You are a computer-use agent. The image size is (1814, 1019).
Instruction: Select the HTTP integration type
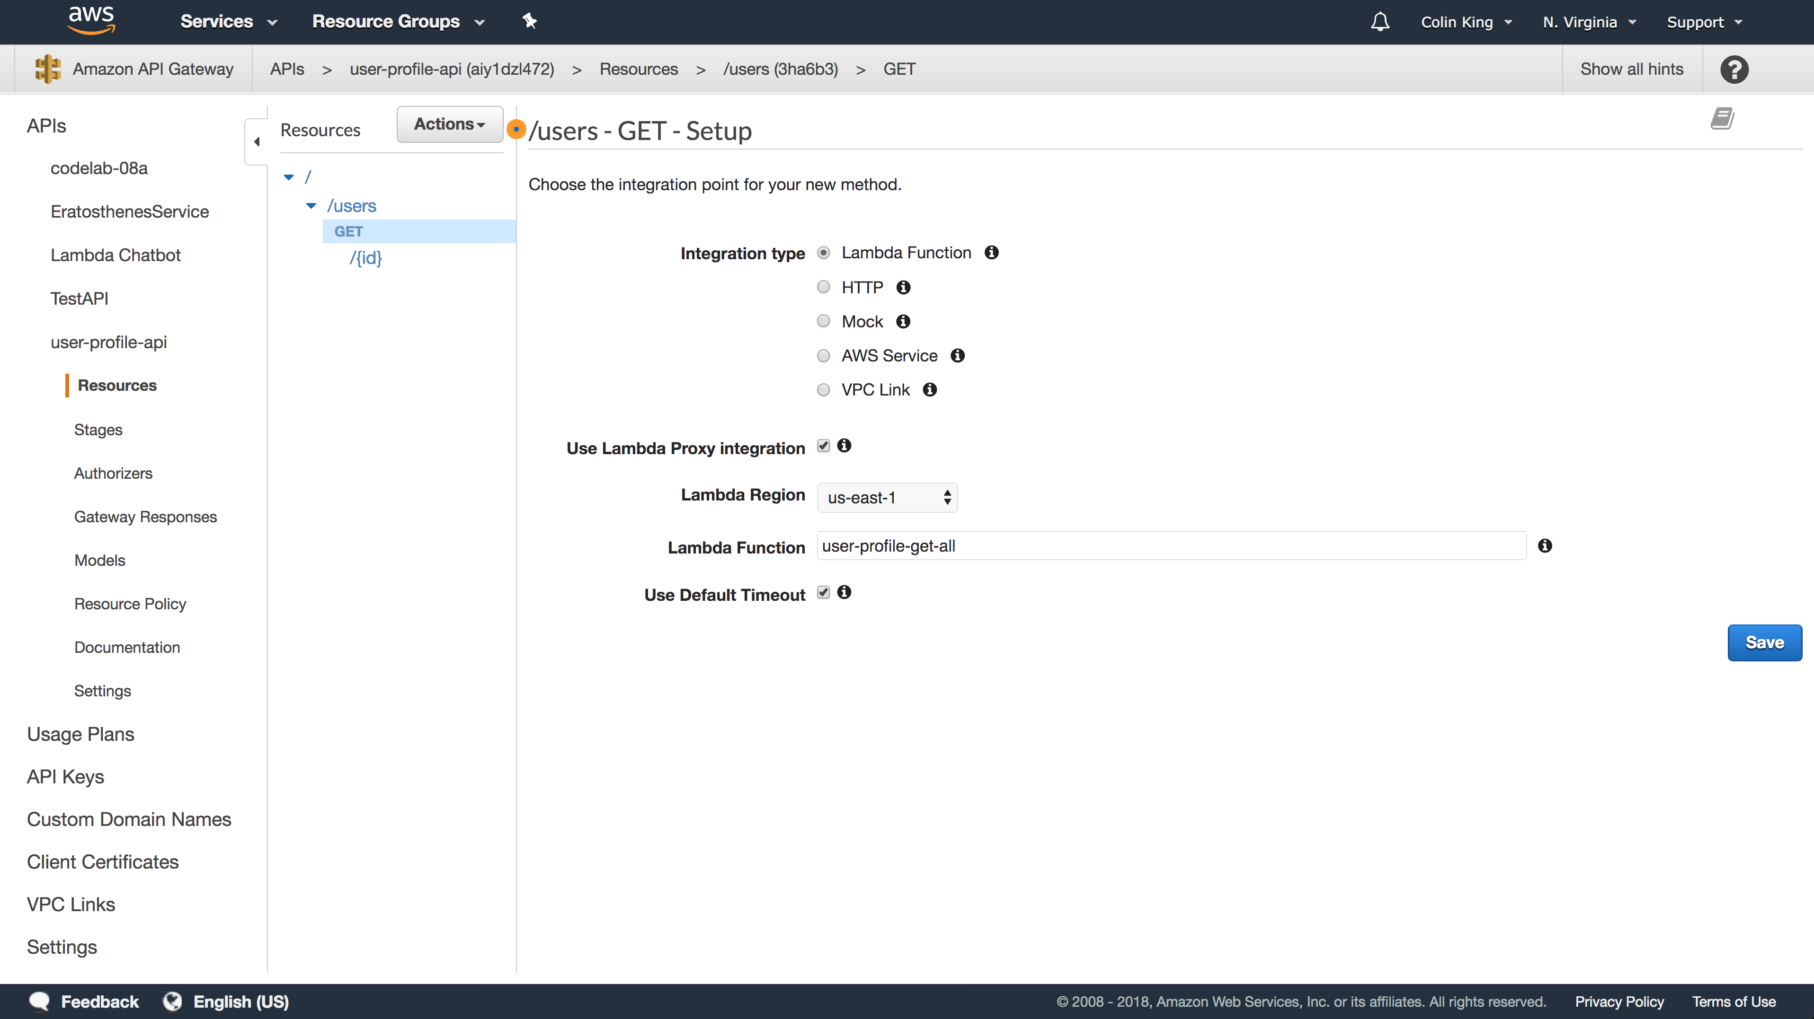(823, 286)
